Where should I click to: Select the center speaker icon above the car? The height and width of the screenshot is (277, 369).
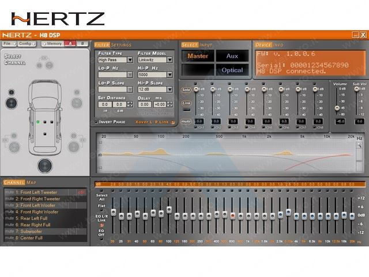[49, 65]
